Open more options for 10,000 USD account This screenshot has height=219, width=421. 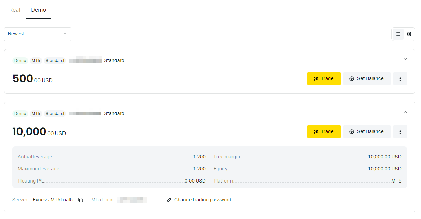(x=400, y=132)
